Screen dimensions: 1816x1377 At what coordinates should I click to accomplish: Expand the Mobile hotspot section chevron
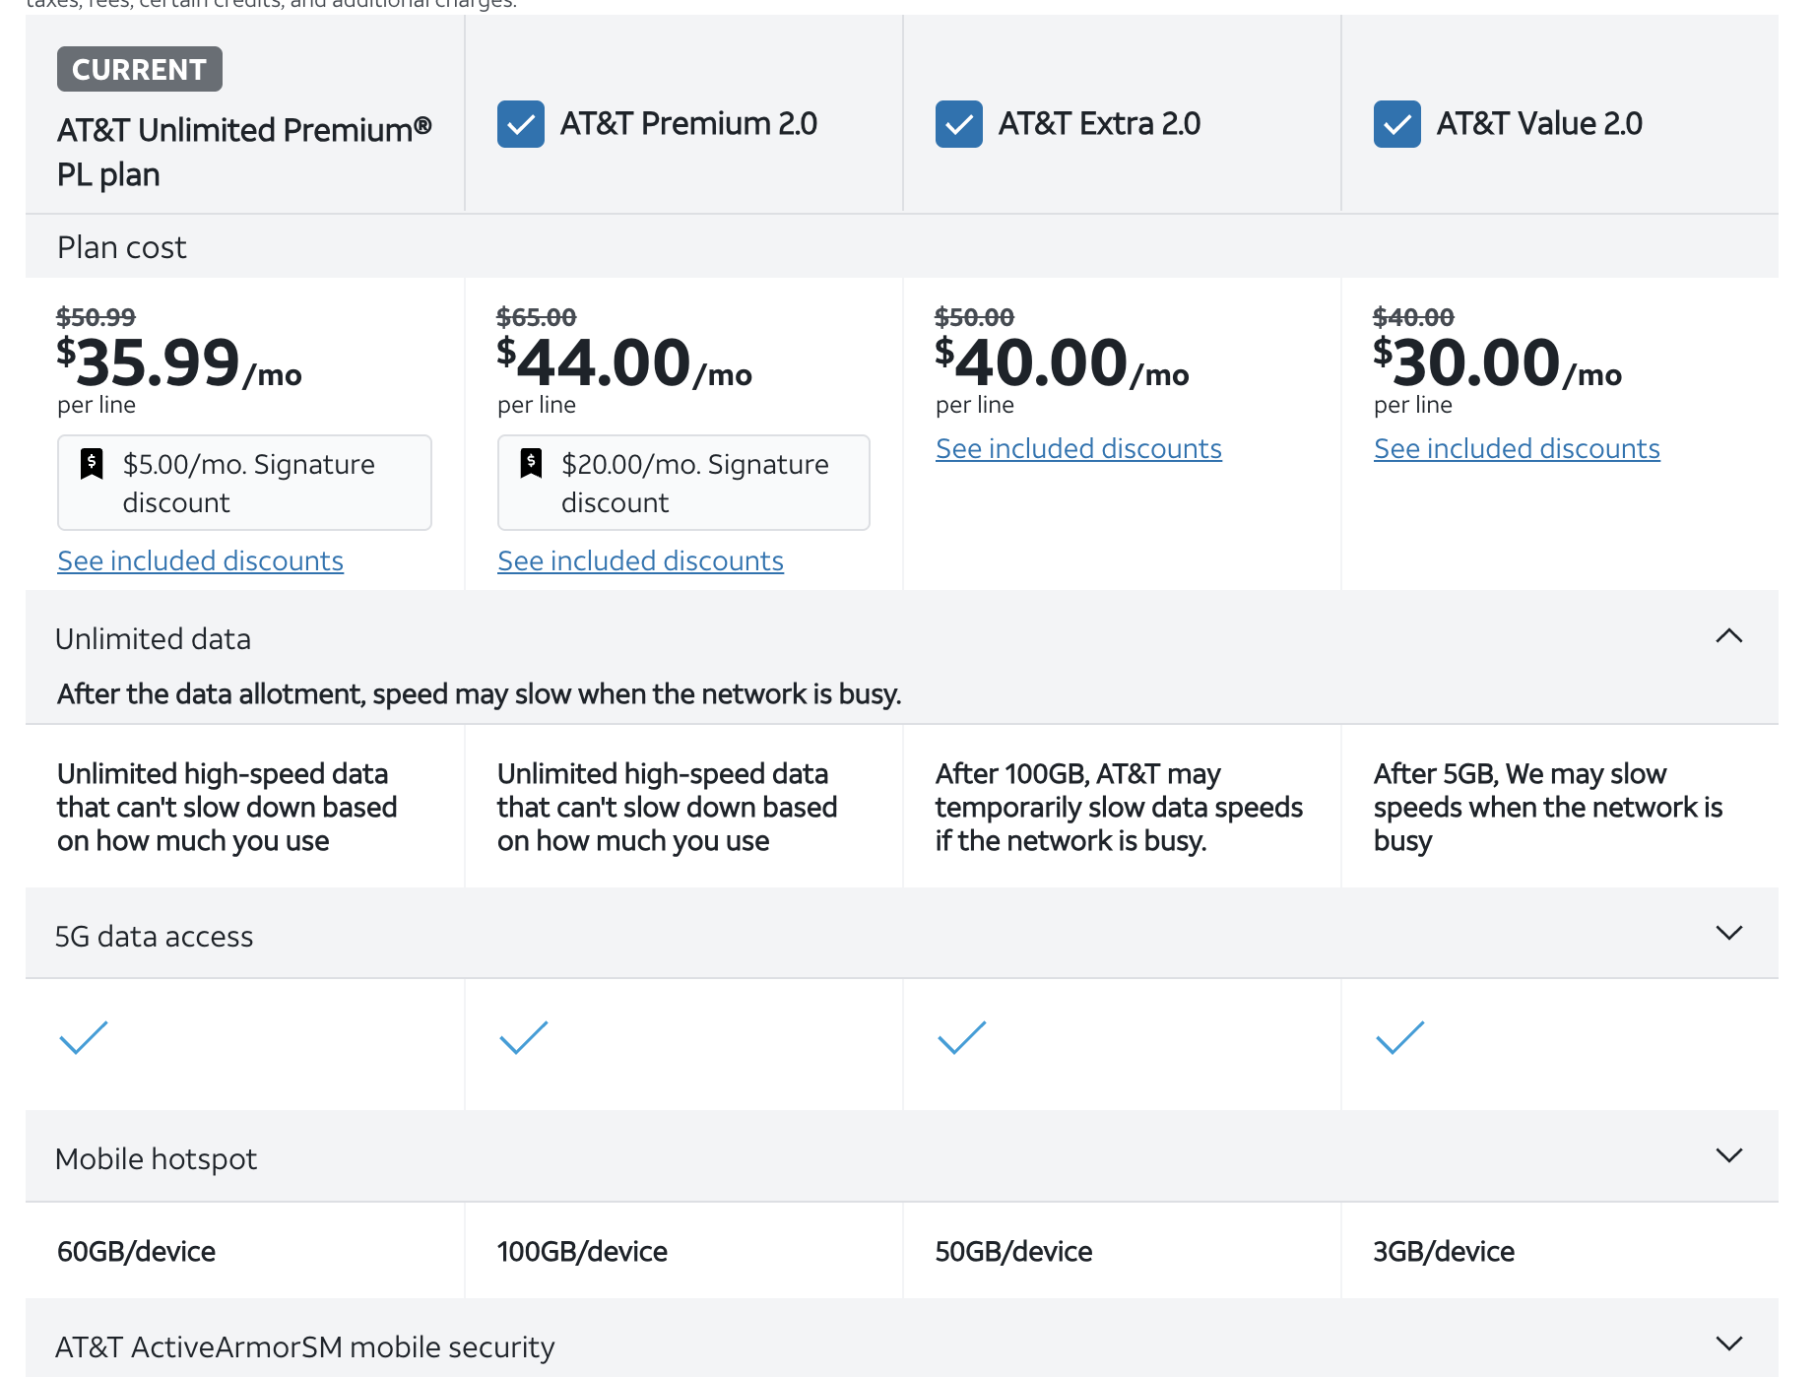1728,1155
